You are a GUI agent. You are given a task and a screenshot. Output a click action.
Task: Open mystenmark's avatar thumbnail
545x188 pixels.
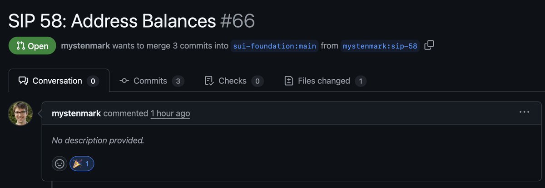tap(20, 113)
